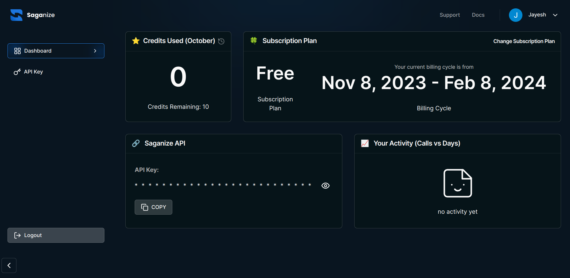Click the Credits Used (October) heading
The height and width of the screenshot is (278, 570).
click(179, 41)
